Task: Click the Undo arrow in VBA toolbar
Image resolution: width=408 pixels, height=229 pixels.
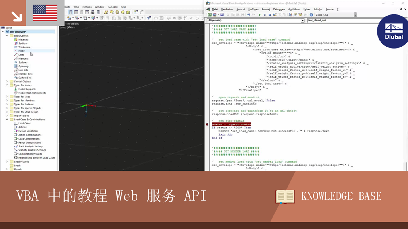Action: [x=249, y=15]
